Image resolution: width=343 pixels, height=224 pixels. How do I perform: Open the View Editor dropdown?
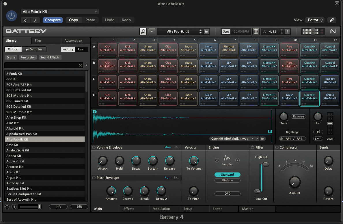[315, 20]
